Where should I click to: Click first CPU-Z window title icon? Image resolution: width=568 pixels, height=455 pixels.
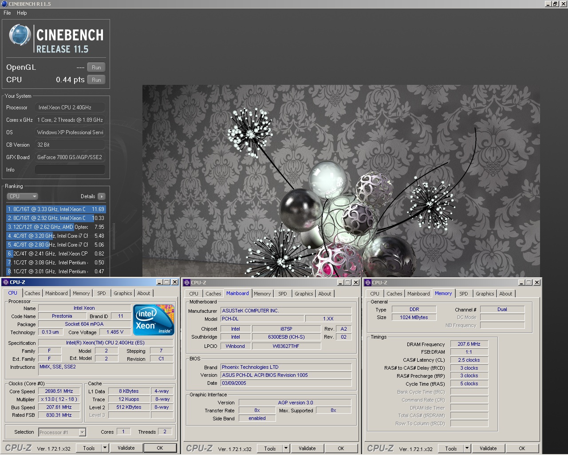[x=6, y=282]
